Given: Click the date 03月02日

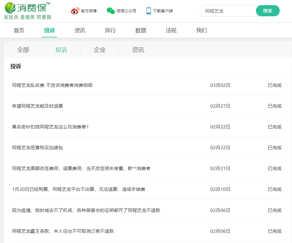Looking at the screenshot, I should [220, 85].
